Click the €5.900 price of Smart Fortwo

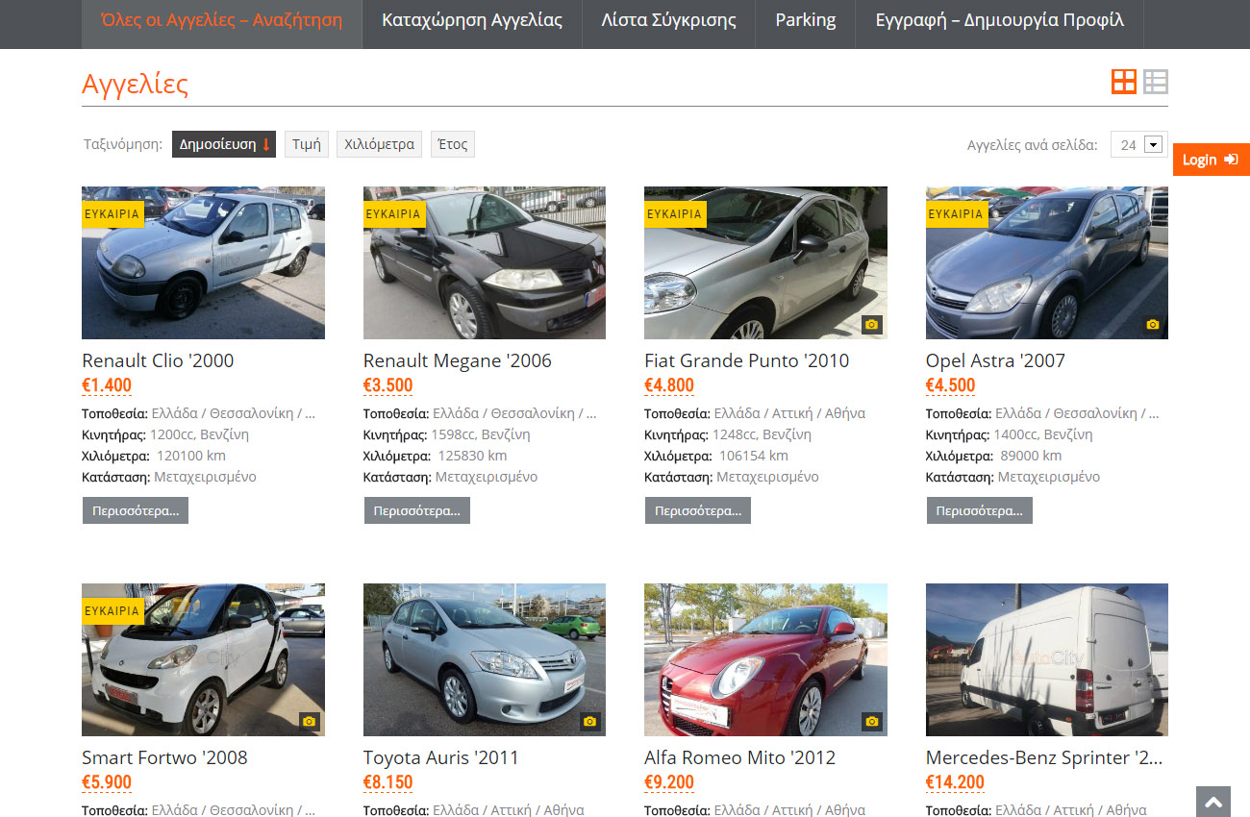(x=107, y=782)
